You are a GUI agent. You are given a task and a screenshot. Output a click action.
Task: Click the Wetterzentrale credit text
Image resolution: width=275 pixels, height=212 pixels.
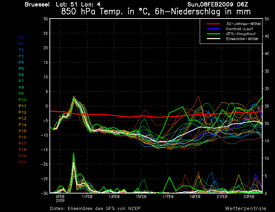[245, 209]
